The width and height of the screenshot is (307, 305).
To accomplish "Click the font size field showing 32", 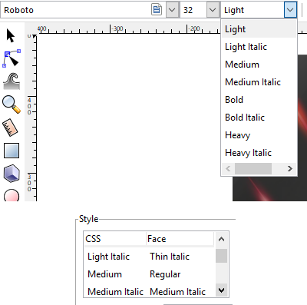I will tap(193, 10).
